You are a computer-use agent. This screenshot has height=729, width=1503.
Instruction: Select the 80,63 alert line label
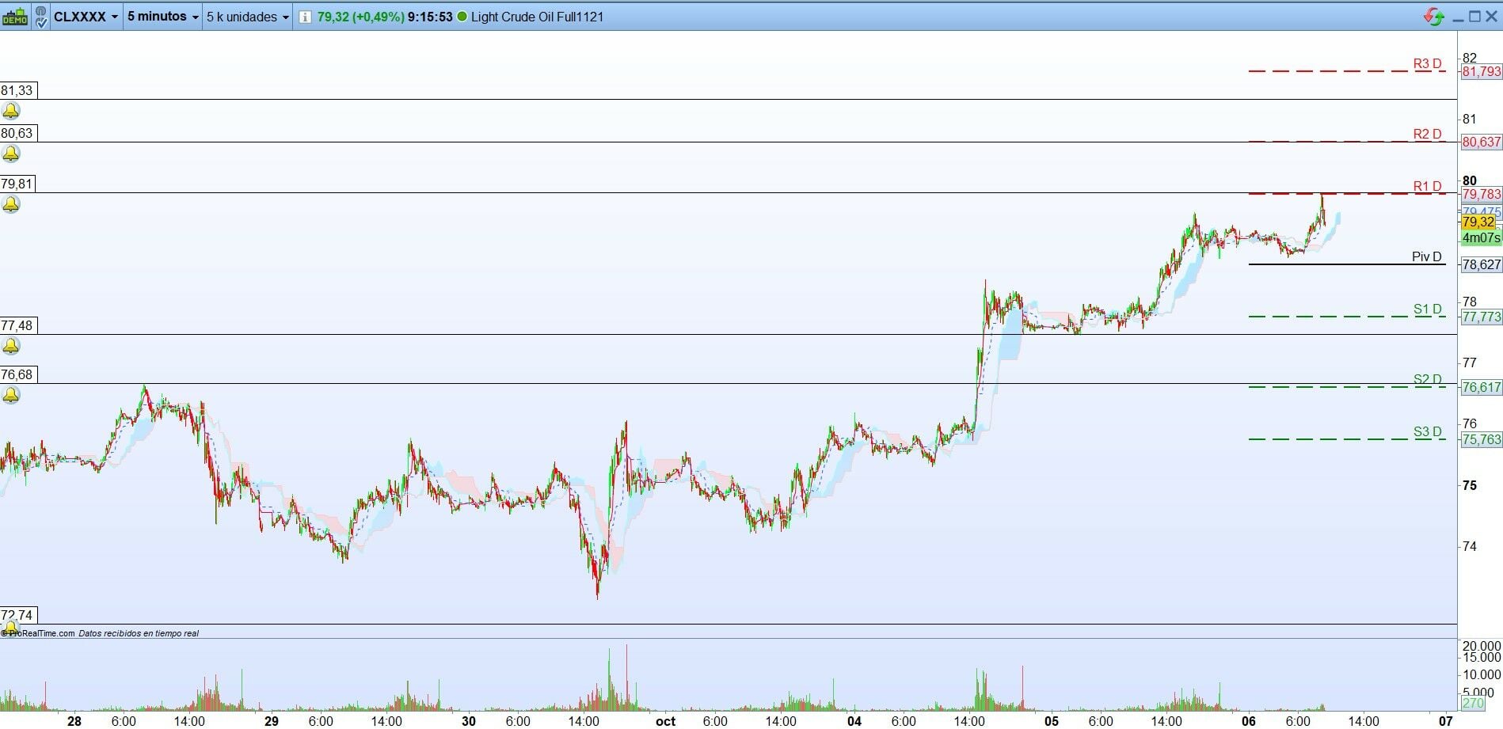click(x=17, y=133)
